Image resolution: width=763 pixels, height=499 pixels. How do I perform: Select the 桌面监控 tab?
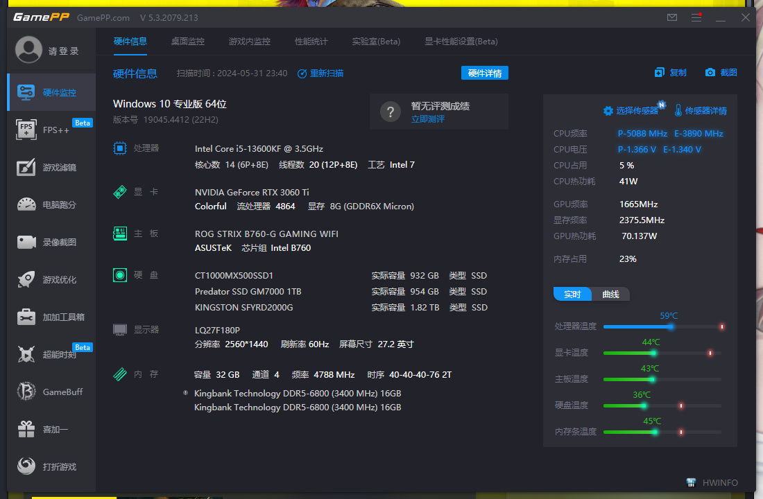pyautogui.click(x=188, y=42)
